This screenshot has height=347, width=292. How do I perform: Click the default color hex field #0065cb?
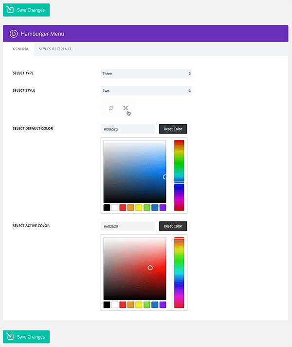[128, 129]
